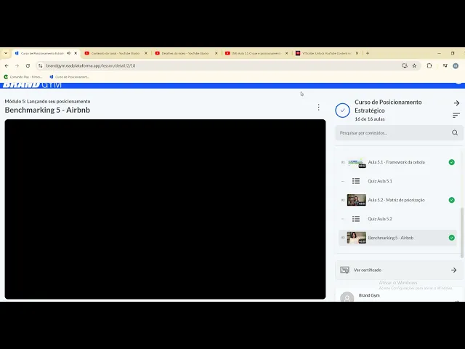Viewport: 465px width, 349px height.
Task: Switch to the Detalhes do vídeo YouTube Studio tab
Action: coord(185,53)
